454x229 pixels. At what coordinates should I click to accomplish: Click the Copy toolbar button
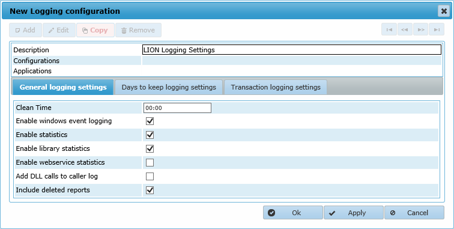(95, 30)
